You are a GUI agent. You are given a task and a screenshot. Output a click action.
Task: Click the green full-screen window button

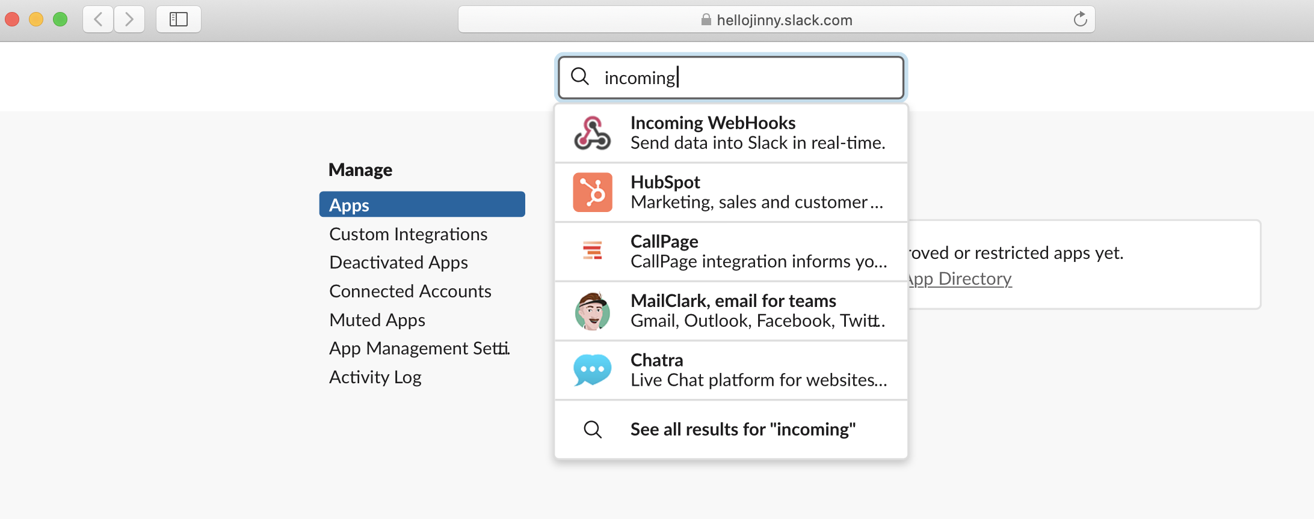point(60,19)
